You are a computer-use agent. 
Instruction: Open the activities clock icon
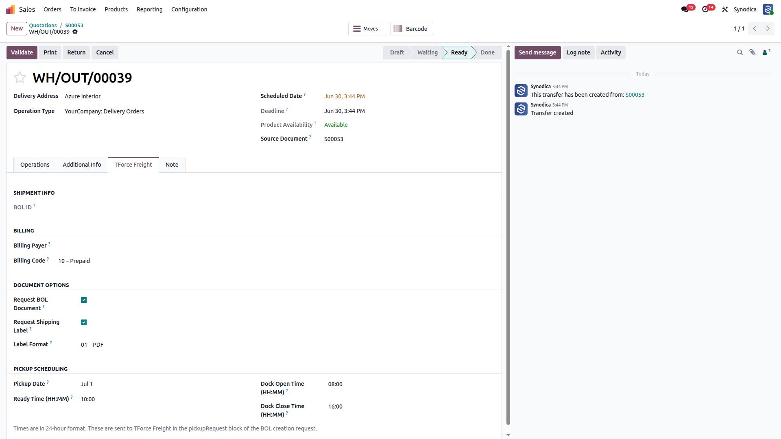pos(705,9)
